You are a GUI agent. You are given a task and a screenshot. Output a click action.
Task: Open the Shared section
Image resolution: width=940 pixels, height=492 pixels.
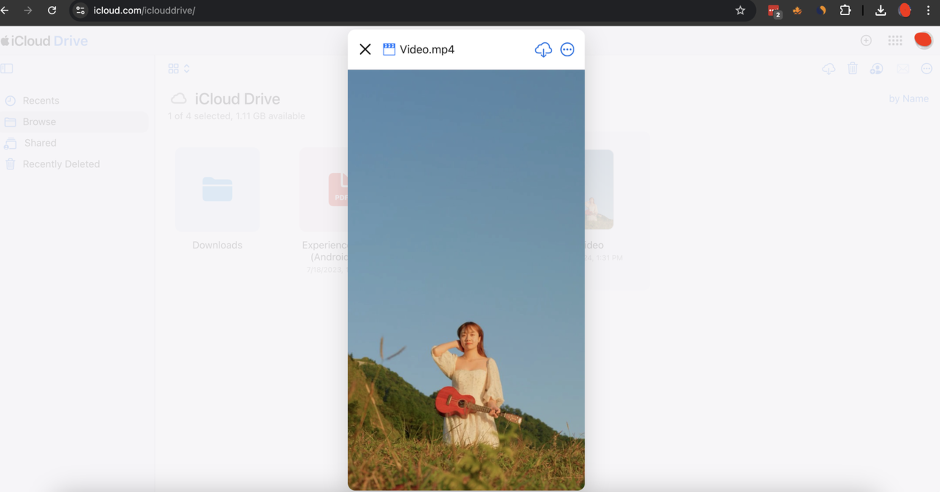tap(40, 143)
